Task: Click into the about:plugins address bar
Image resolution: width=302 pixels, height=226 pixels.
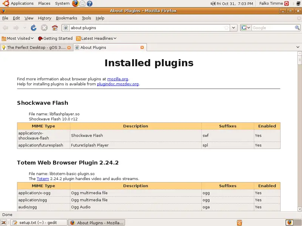Action: [x=146, y=28]
